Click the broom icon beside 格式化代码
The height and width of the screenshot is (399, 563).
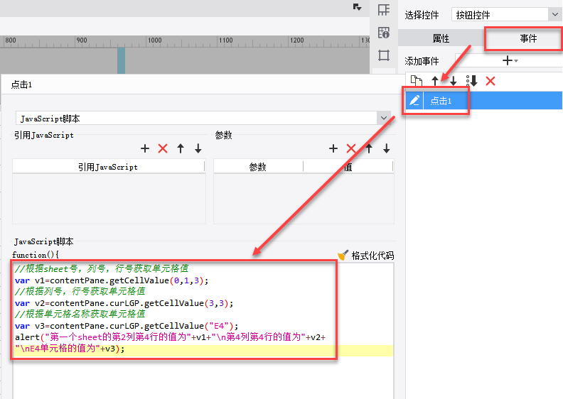coord(343,256)
